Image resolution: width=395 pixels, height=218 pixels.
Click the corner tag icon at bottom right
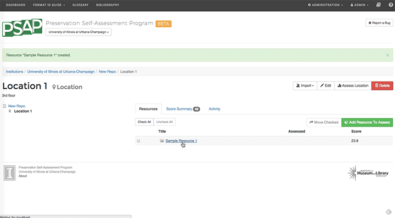388,212
